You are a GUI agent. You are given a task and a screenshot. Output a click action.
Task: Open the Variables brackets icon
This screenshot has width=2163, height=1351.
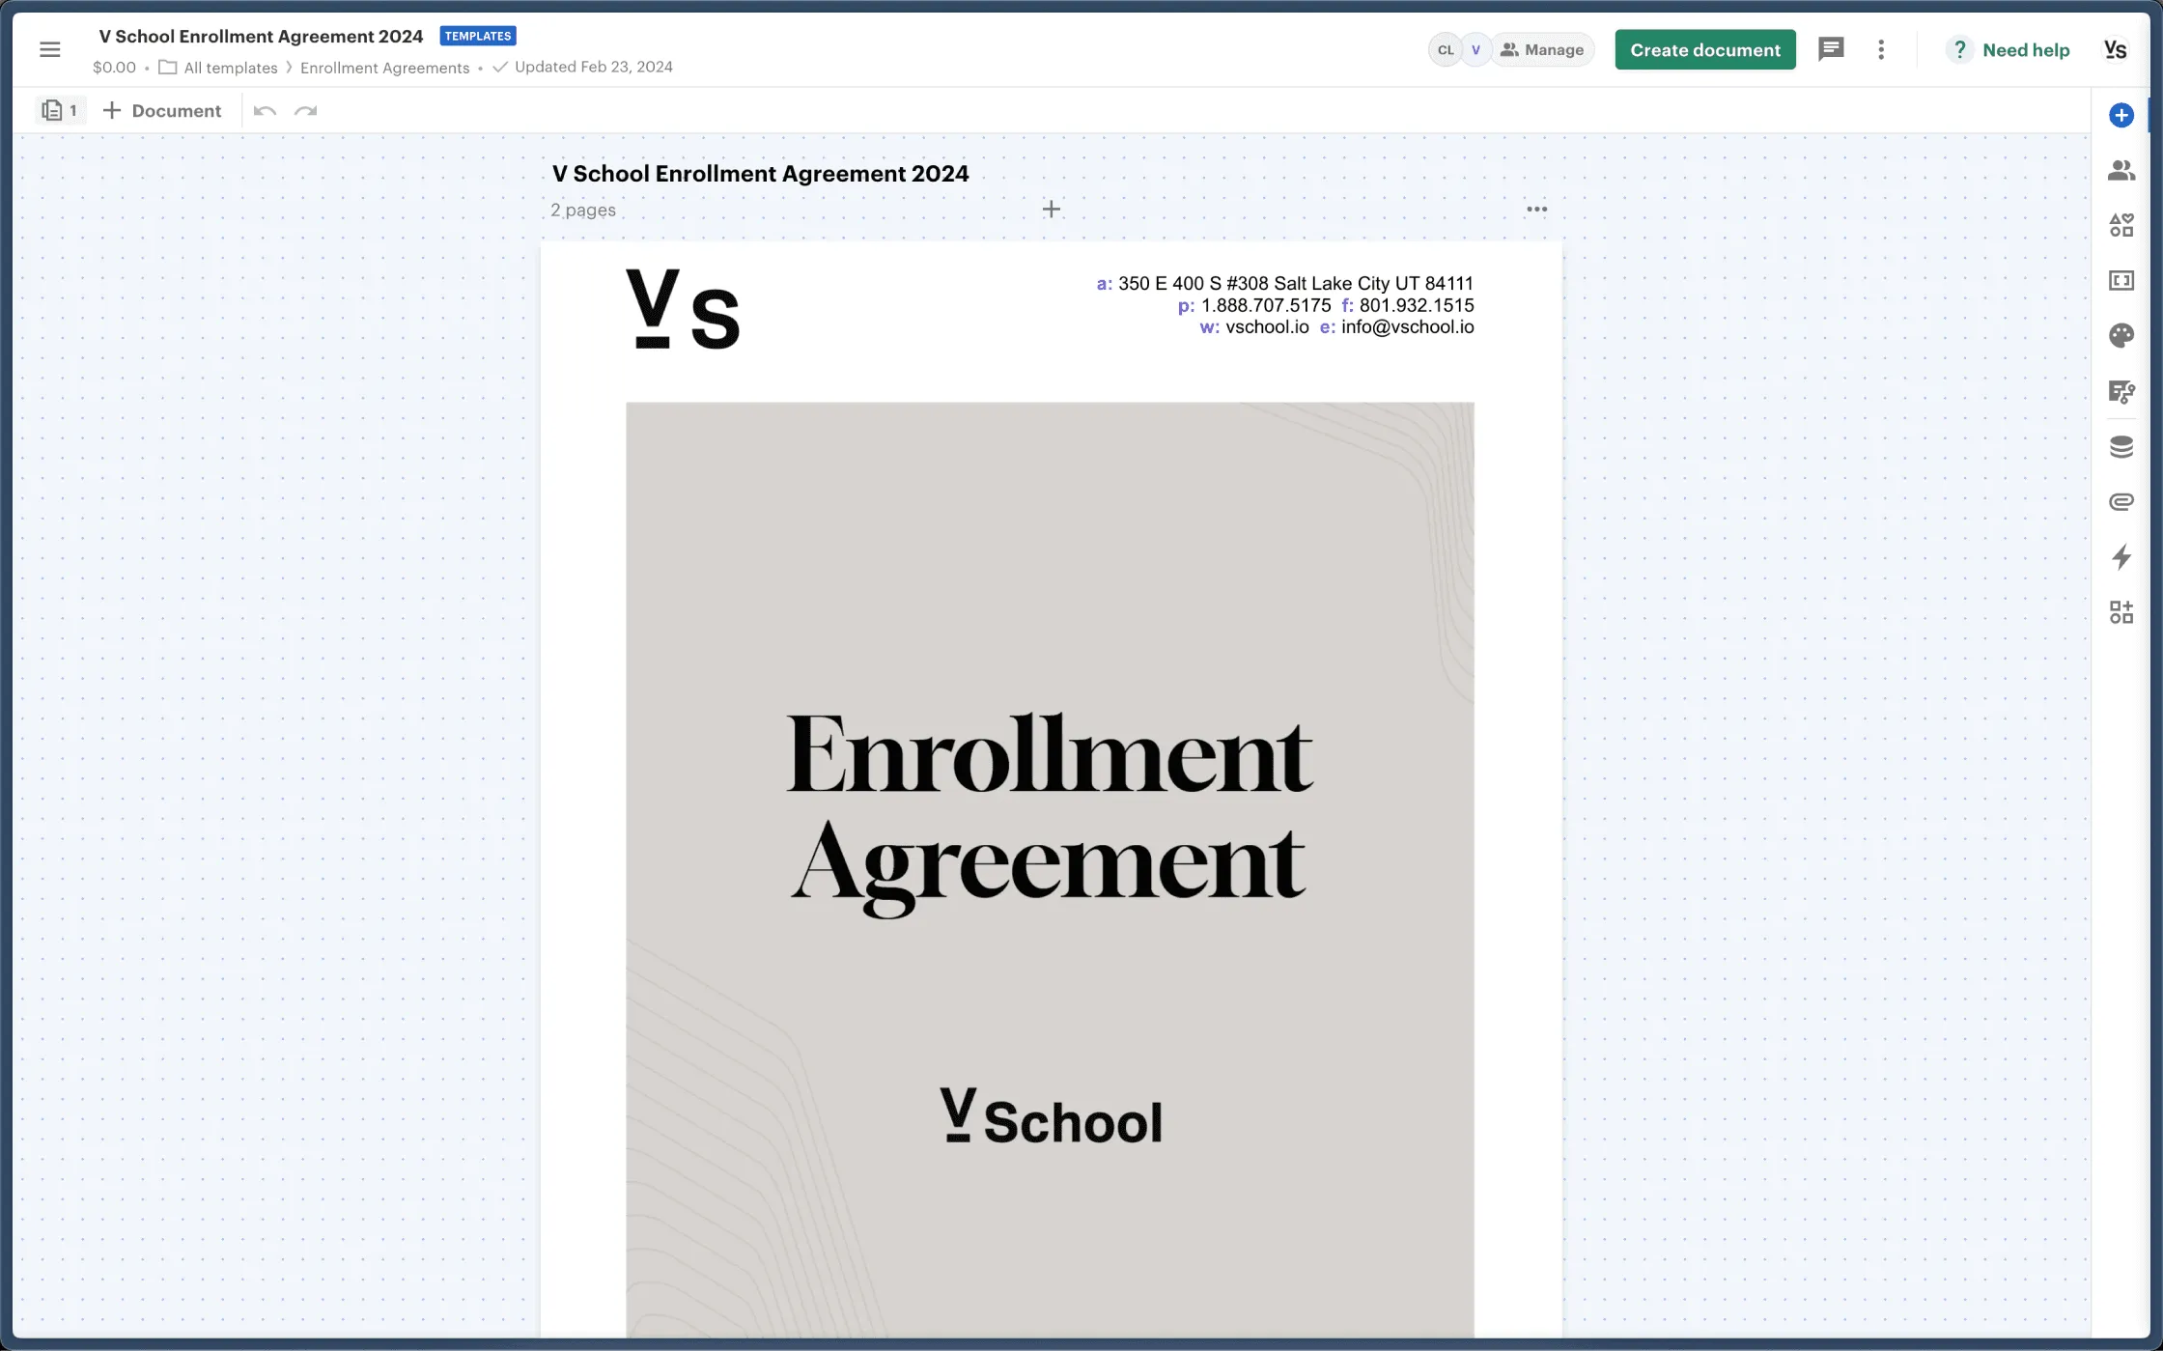[2121, 281]
